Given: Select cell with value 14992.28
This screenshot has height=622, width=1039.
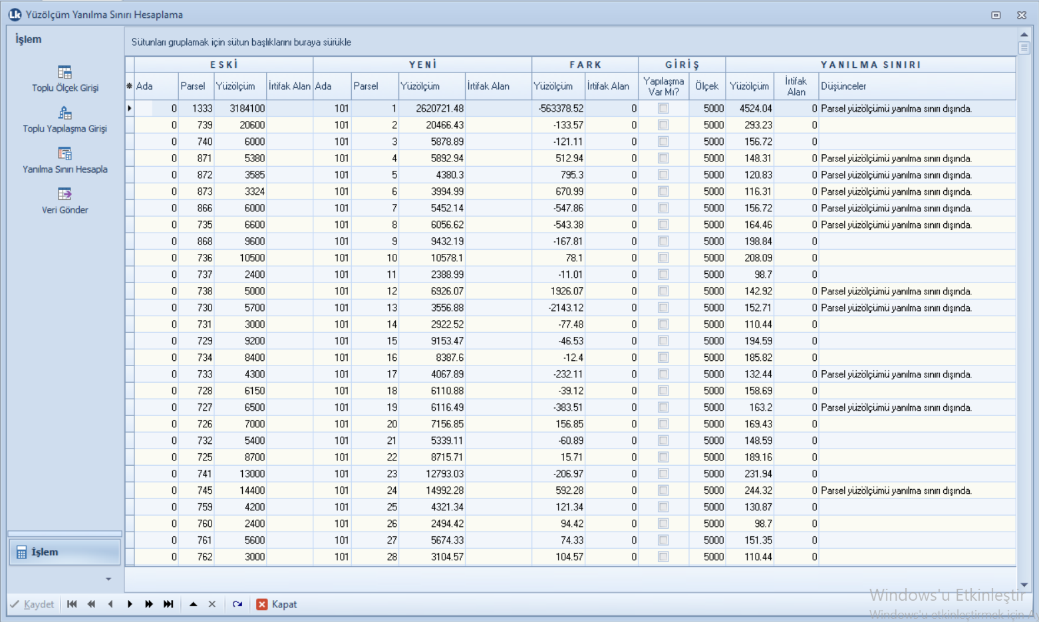Looking at the screenshot, I should tap(432, 490).
